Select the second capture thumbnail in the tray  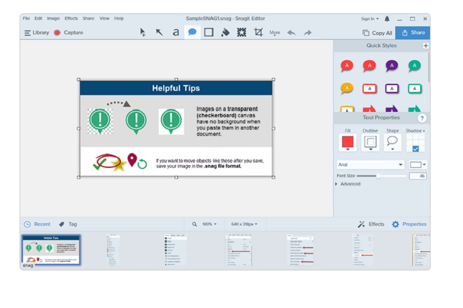[113, 250]
